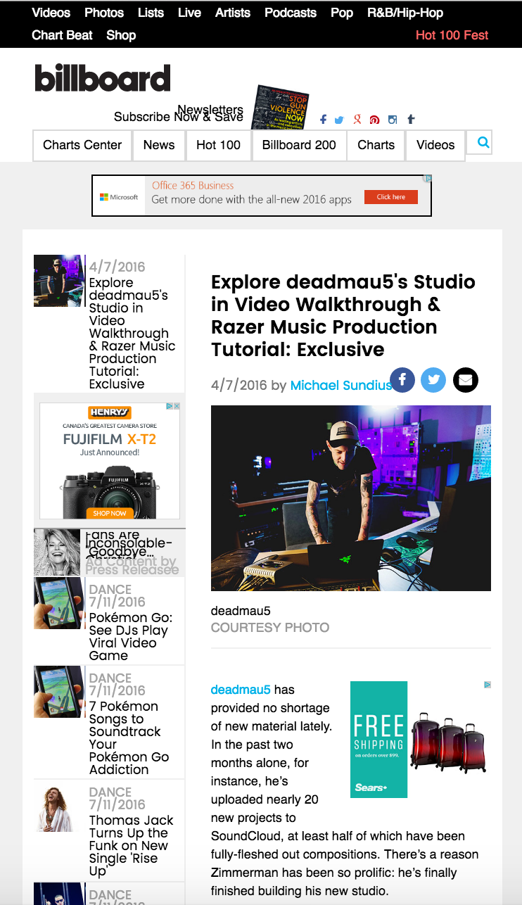Open Artists in the top menu
The height and width of the screenshot is (905, 522).
click(x=233, y=13)
